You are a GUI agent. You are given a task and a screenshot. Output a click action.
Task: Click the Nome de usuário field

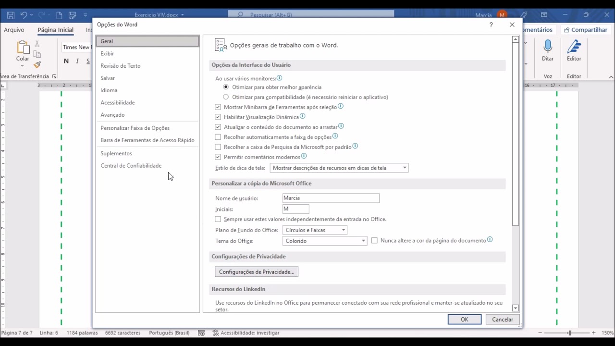point(331,198)
